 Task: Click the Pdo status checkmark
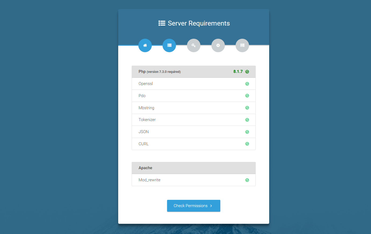coord(247,96)
